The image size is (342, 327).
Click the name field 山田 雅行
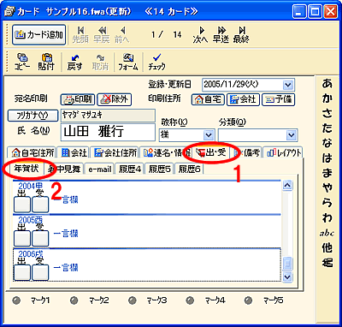tap(108, 132)
